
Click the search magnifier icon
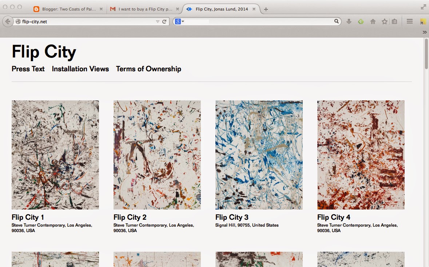click(337, 22)
